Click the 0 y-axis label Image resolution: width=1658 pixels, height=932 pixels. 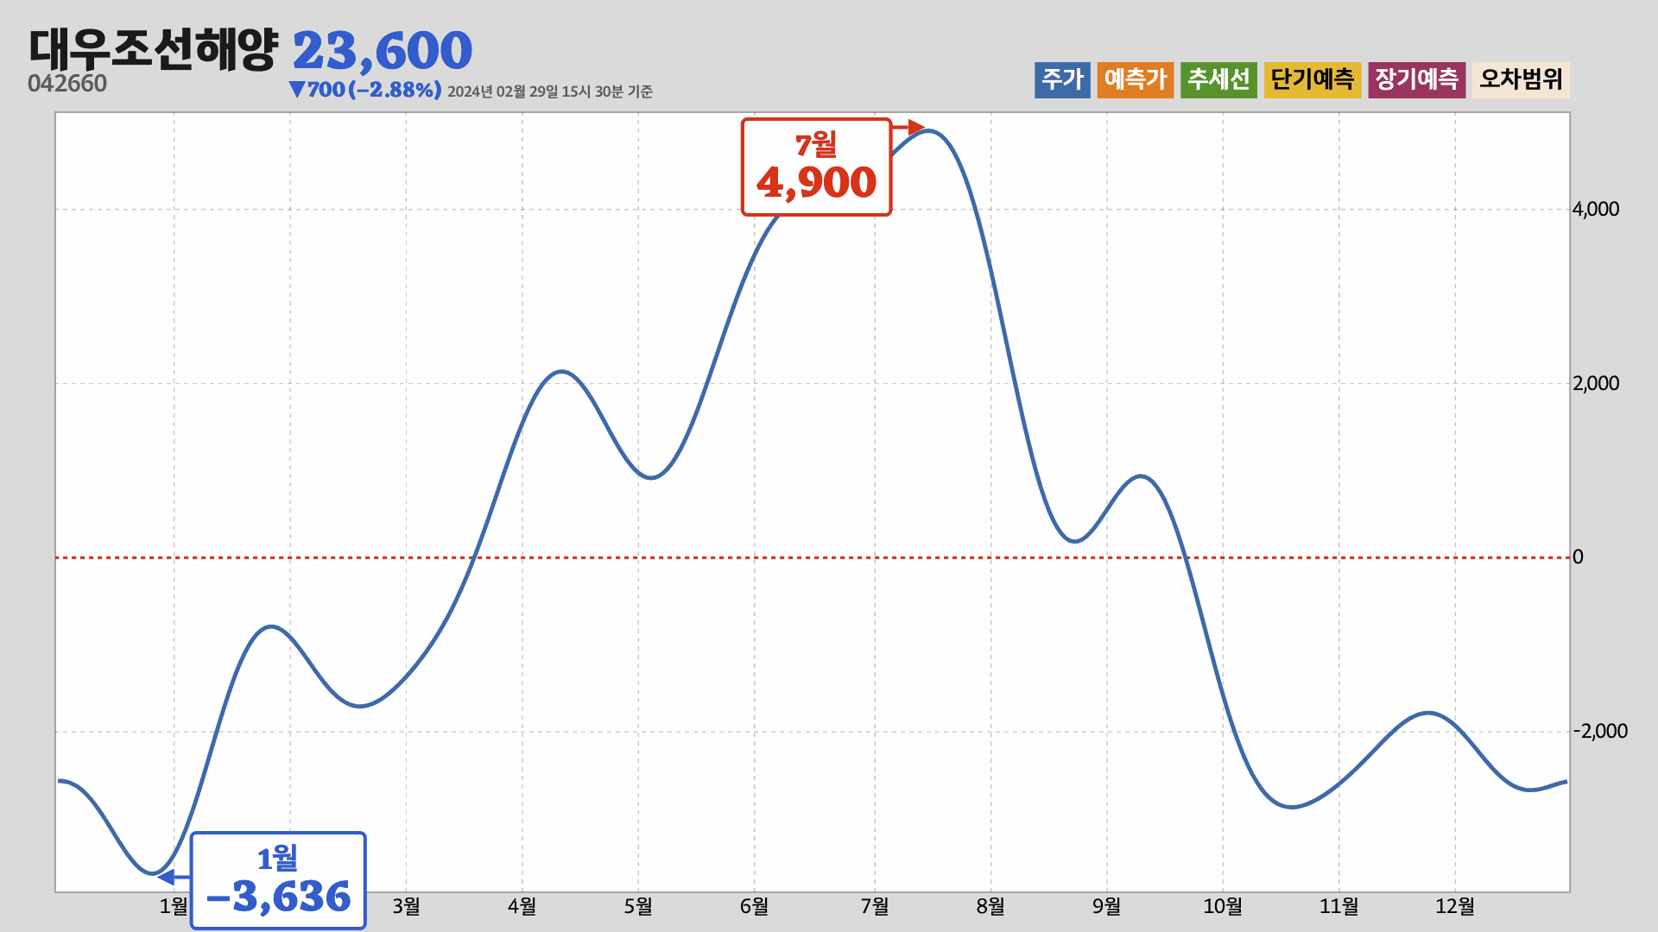[1578, 557]
